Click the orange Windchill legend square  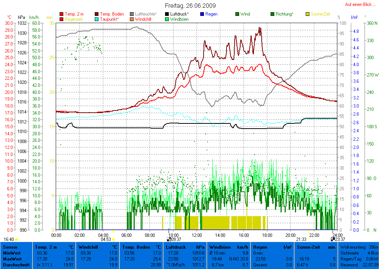(132, 19)
